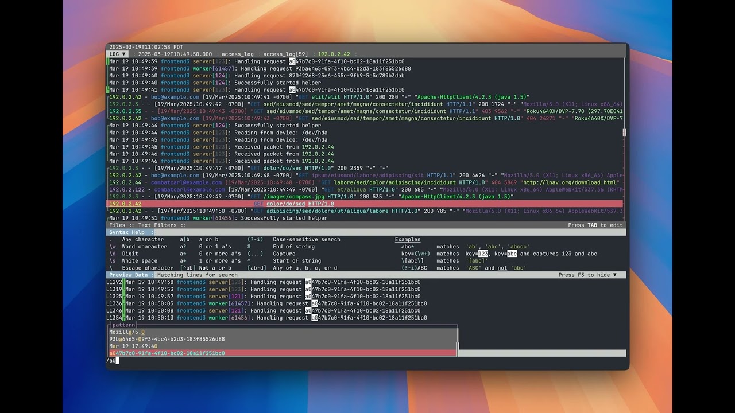Select the 192.0.2.42 breadcrumb in the top bar

(334, 54)
